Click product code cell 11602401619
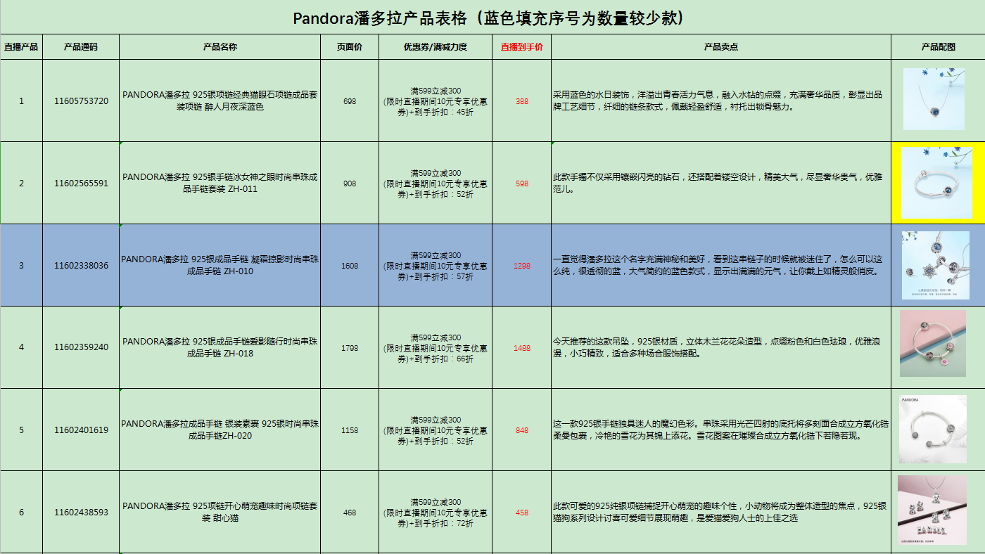Viewport: 985px width, 554px height. 81,430
